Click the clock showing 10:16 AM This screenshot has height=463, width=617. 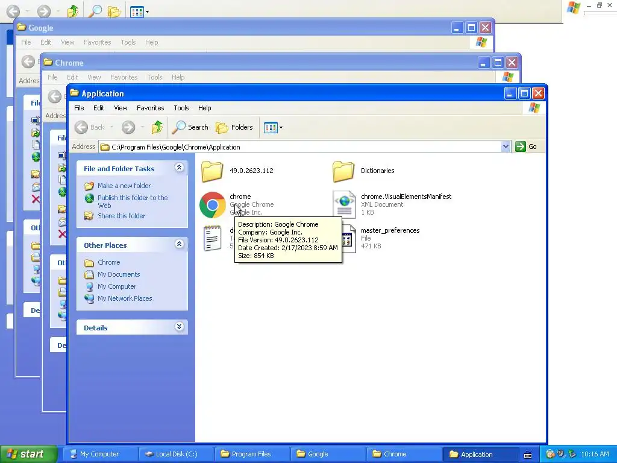[x=595, y=454]
